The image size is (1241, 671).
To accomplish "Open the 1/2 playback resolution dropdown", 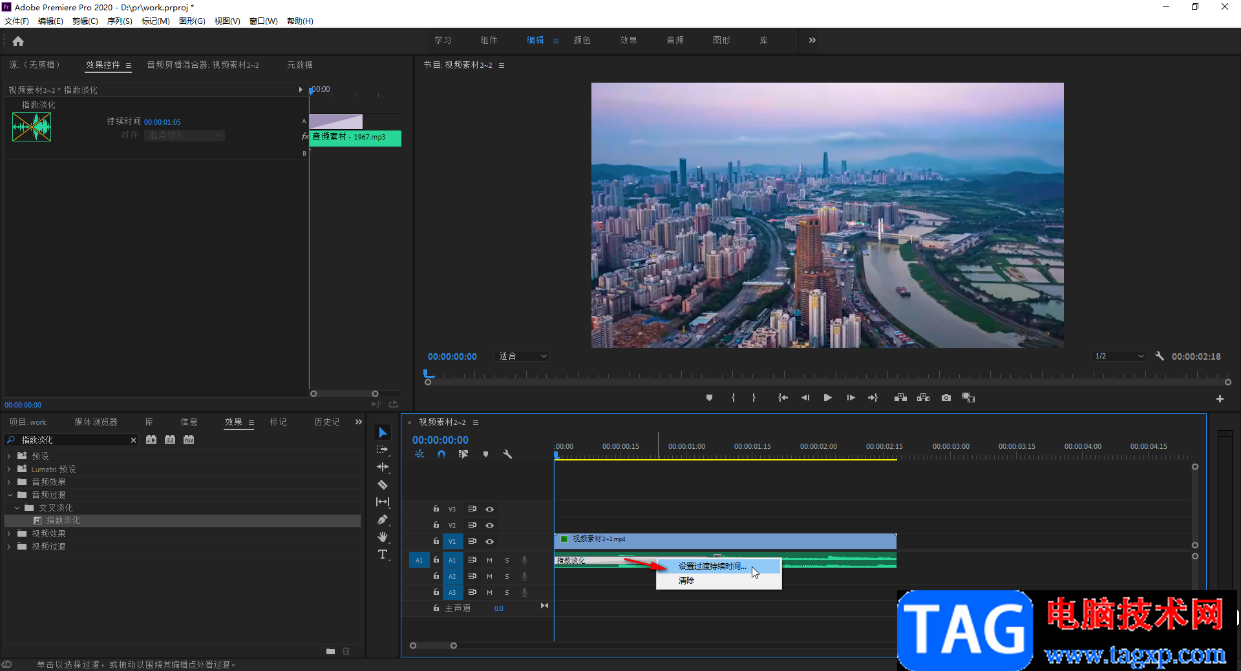I will coord(1119,356).
